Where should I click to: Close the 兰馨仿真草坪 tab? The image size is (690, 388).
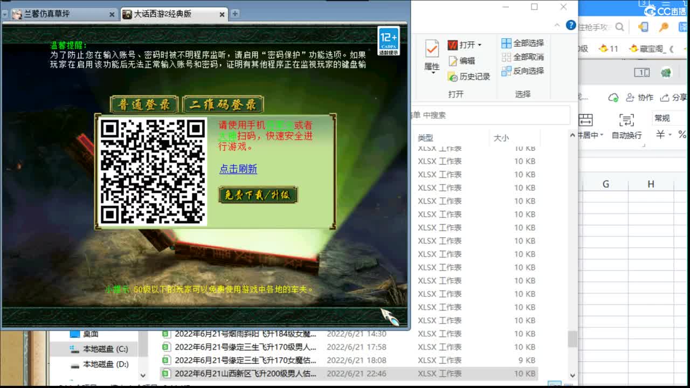point(112,15)
